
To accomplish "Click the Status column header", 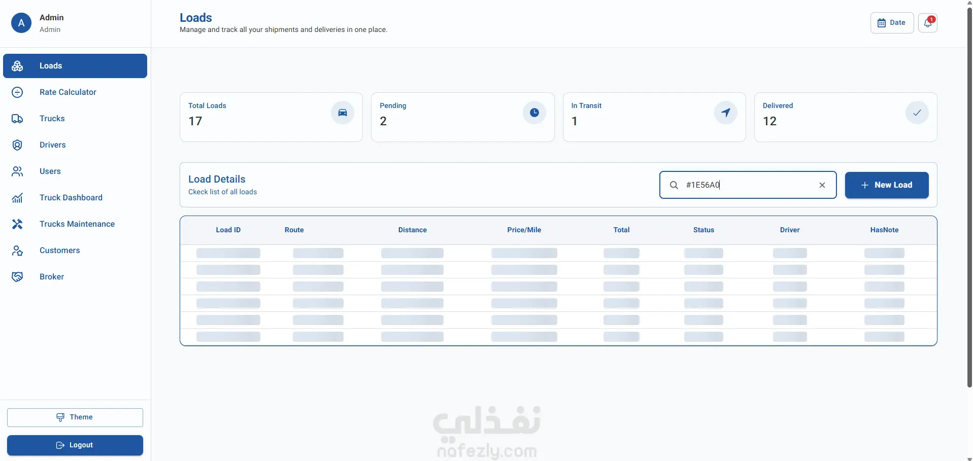I will (704, 230).
